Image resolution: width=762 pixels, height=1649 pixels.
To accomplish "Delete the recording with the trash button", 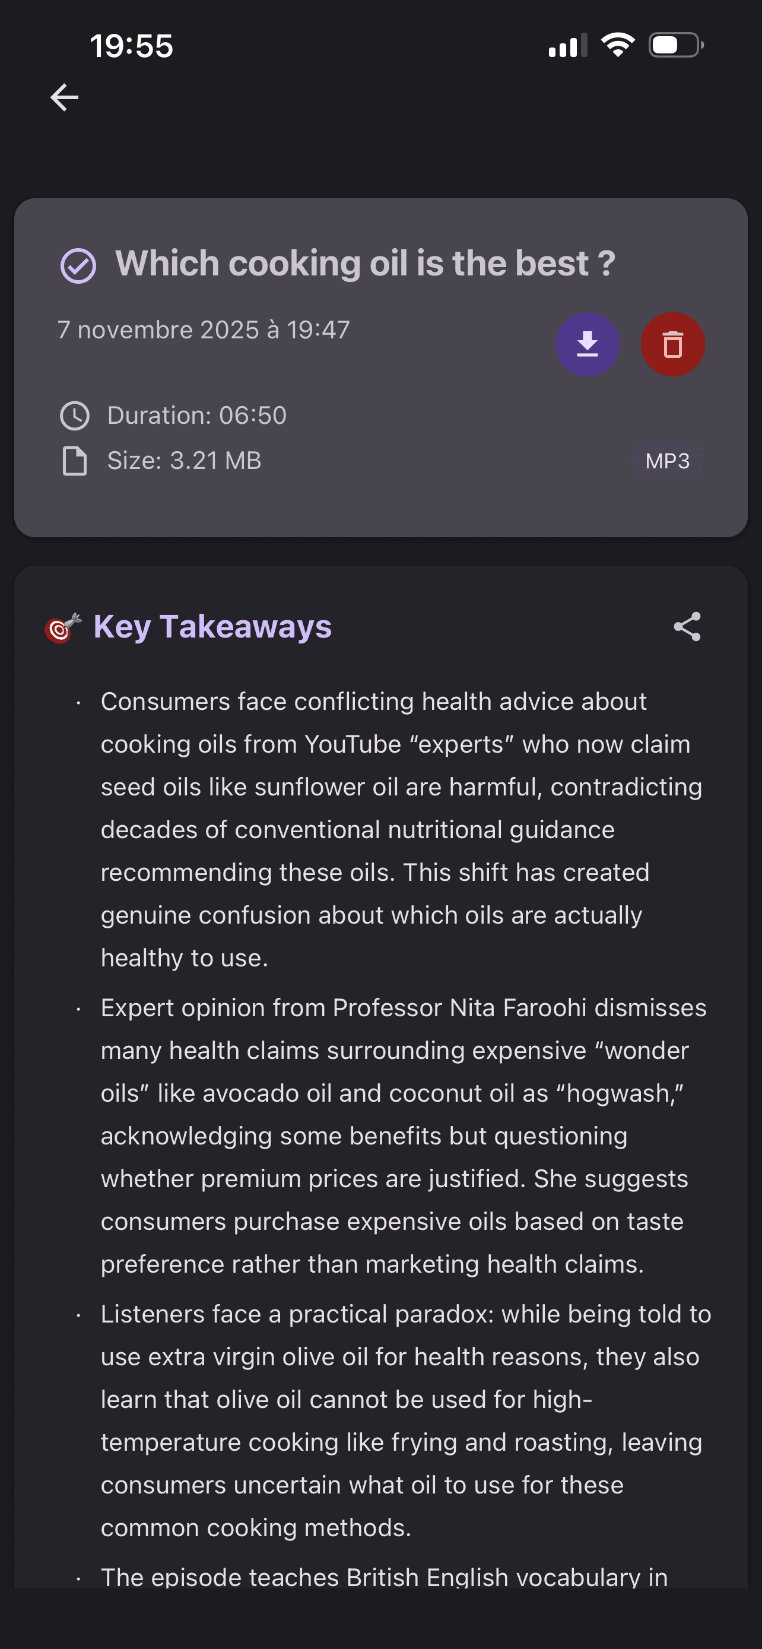I will pos(672,344).
